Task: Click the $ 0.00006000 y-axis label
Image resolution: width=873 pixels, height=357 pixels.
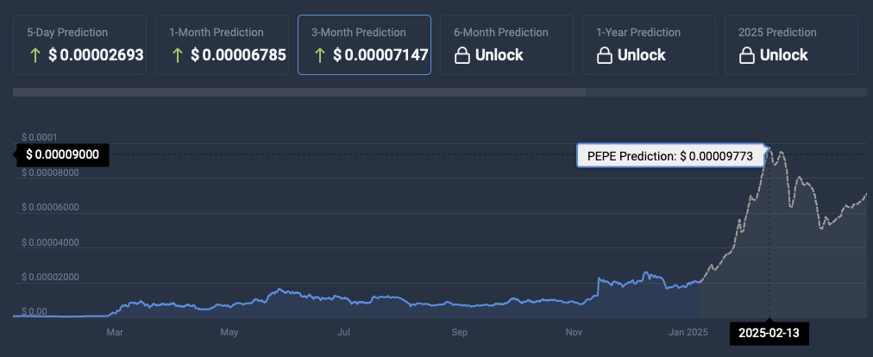Action: coord(50,208)
